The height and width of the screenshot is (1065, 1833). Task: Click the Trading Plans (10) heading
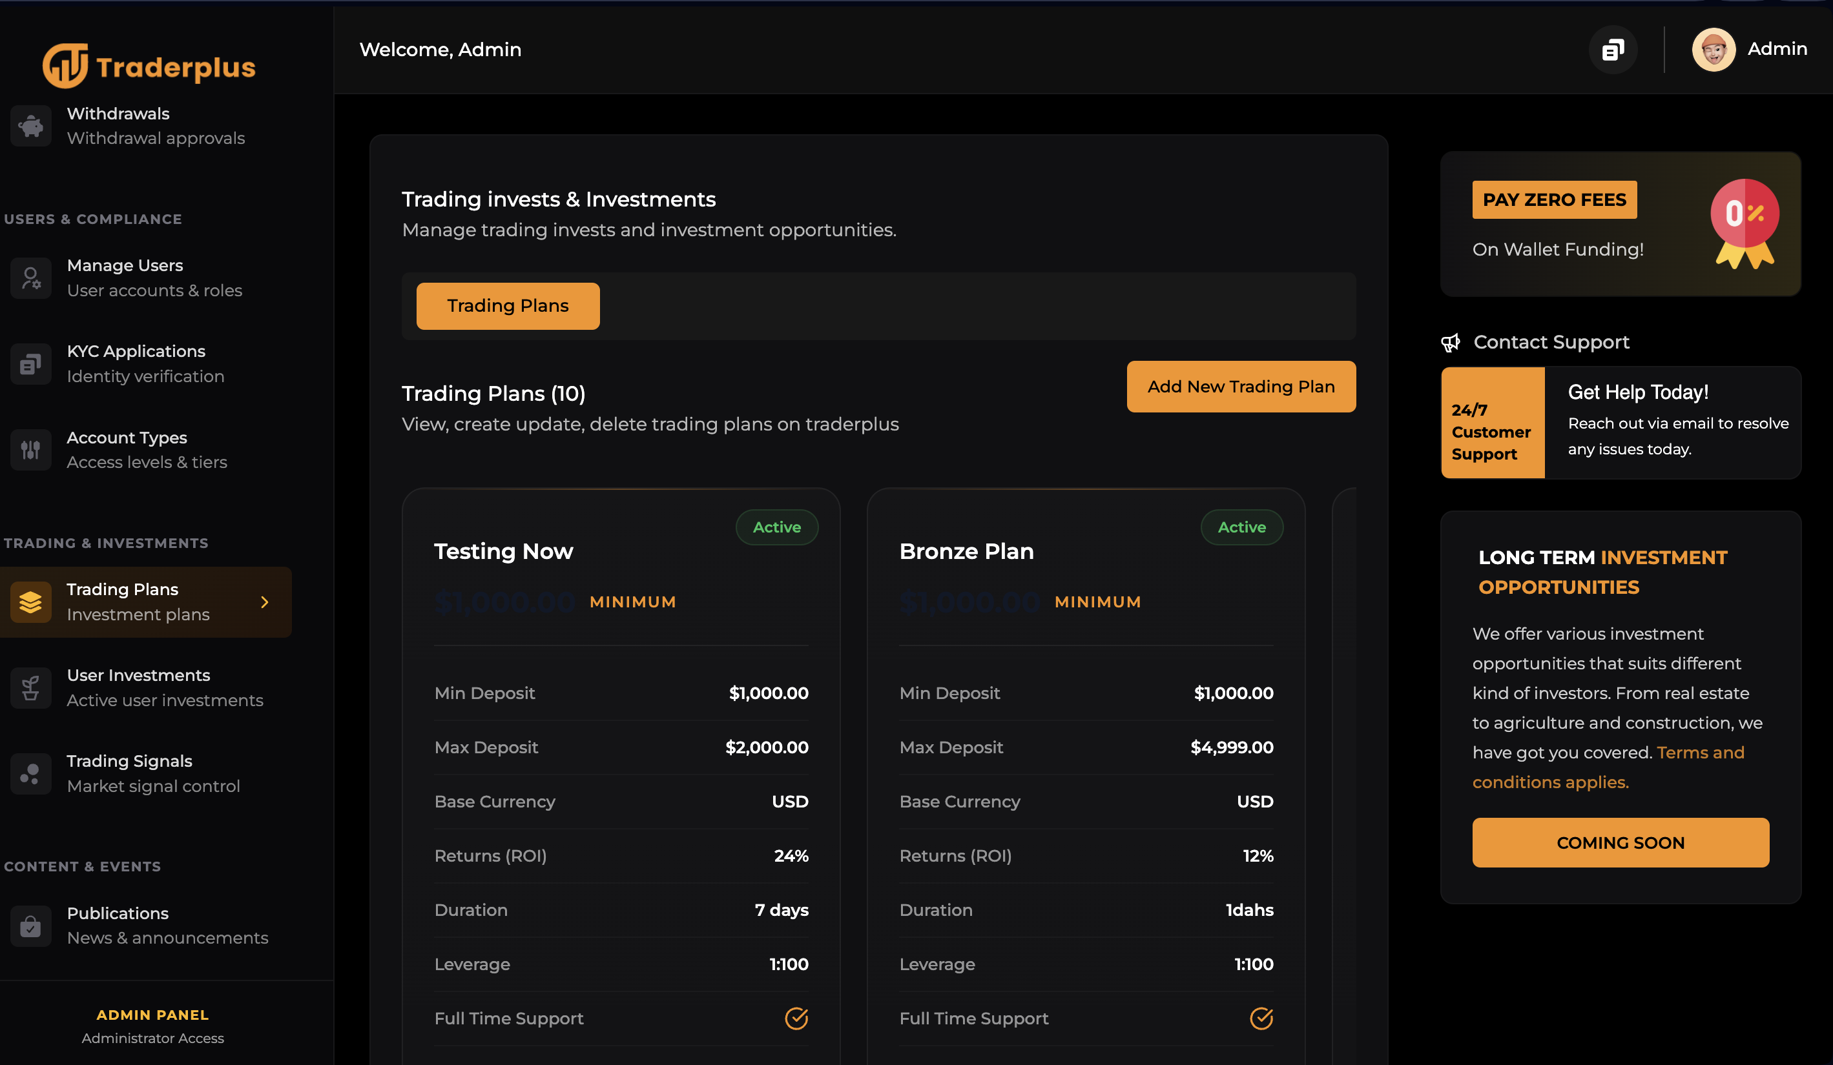click(x=493, y=394)
